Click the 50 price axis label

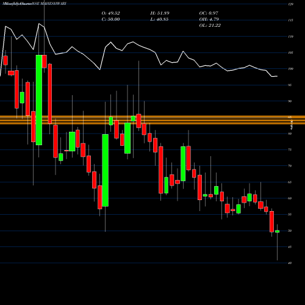coord(290,231)
